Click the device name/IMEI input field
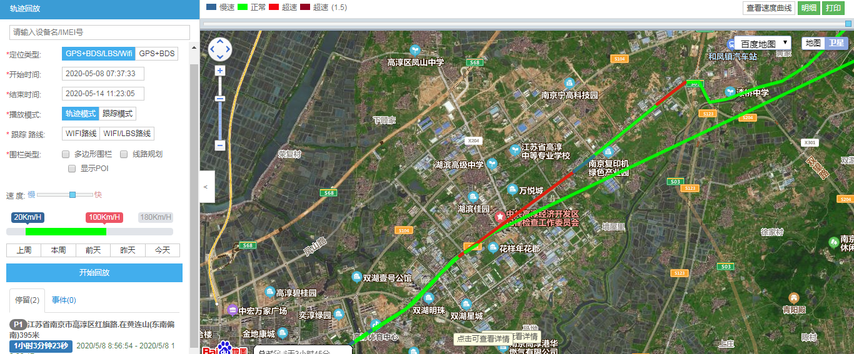Screen dimensions: 854x354 [99, 32]
